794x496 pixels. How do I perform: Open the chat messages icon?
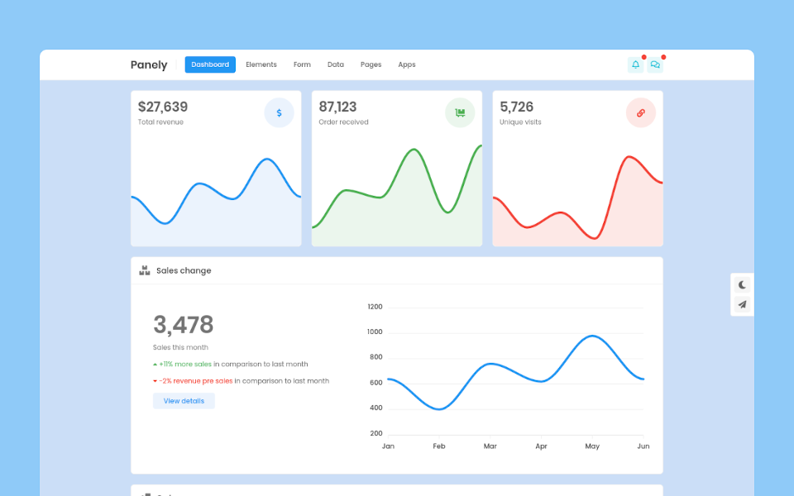point(655,64)
